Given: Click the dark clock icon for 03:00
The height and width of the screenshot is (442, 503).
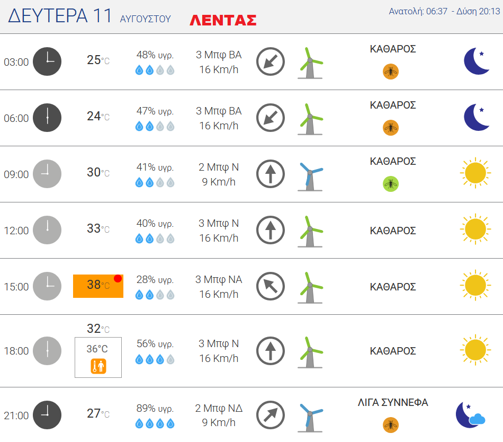Looking at the screenshot, I should 47,61.
